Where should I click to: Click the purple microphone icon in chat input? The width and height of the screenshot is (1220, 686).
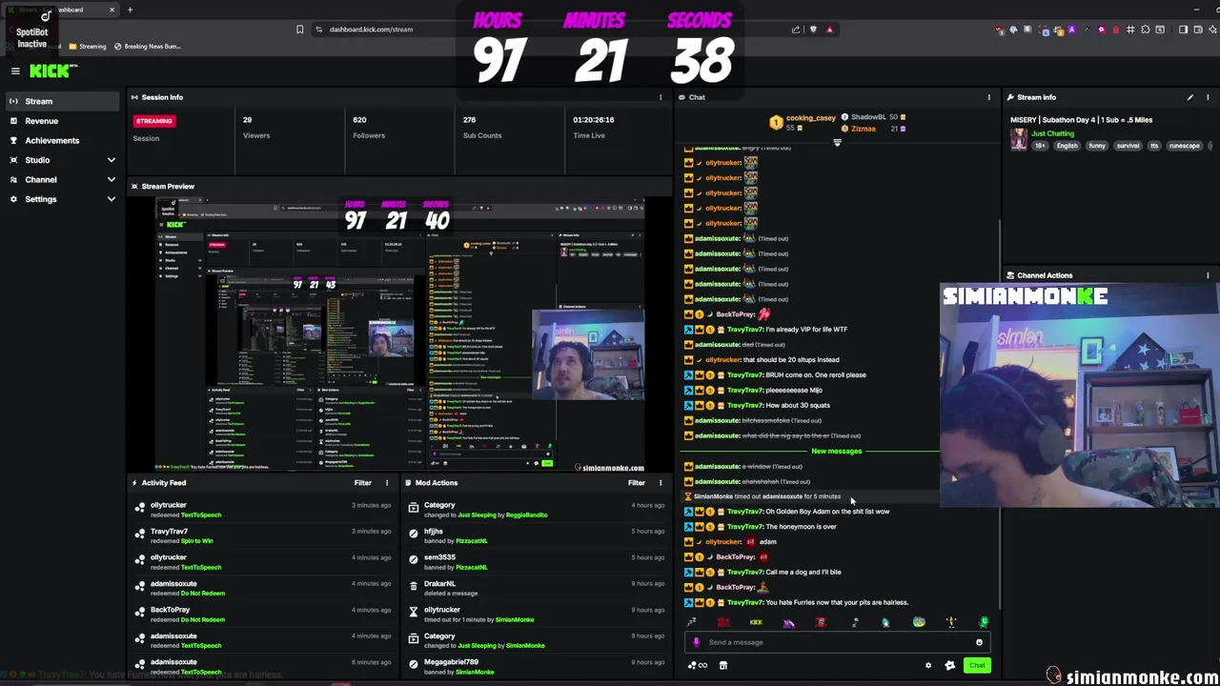696,642
